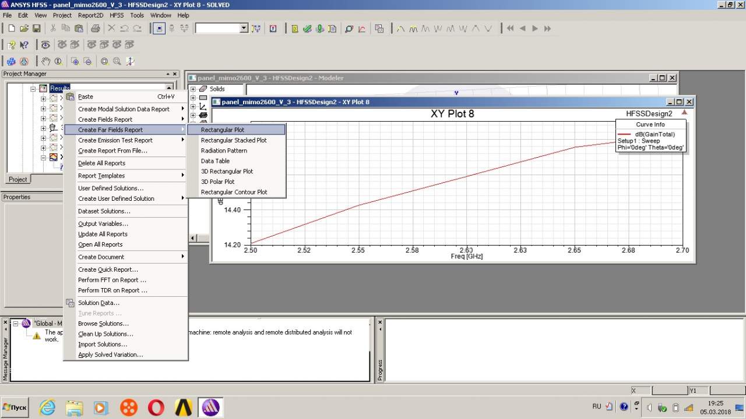This screenshot has width=746, height=419.
Task: Click the Print icon in the toolbar
Action: point(96,29)
